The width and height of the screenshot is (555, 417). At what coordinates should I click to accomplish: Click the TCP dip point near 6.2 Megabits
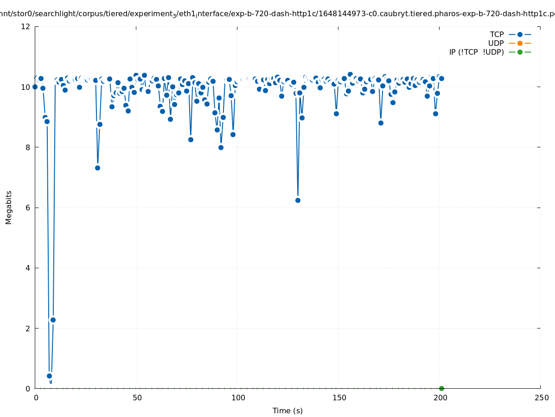(298, 200)
